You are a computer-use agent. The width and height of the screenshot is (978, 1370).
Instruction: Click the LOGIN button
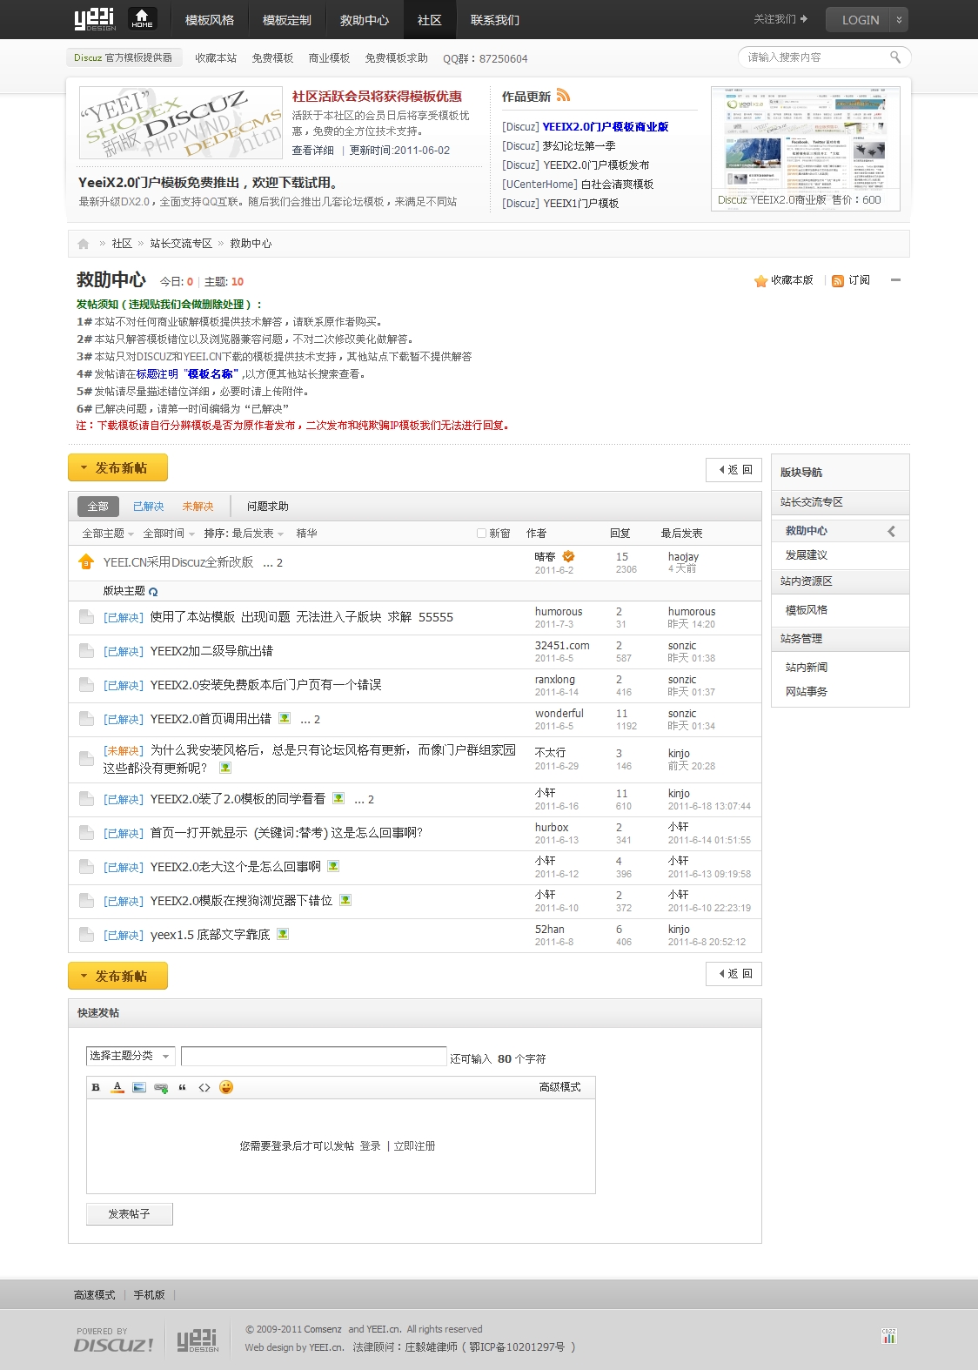859,20
